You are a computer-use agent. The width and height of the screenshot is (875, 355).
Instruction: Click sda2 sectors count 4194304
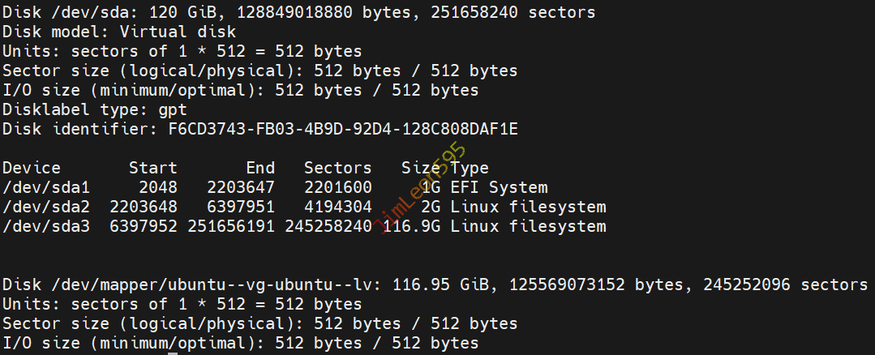(x=337, y=207)
